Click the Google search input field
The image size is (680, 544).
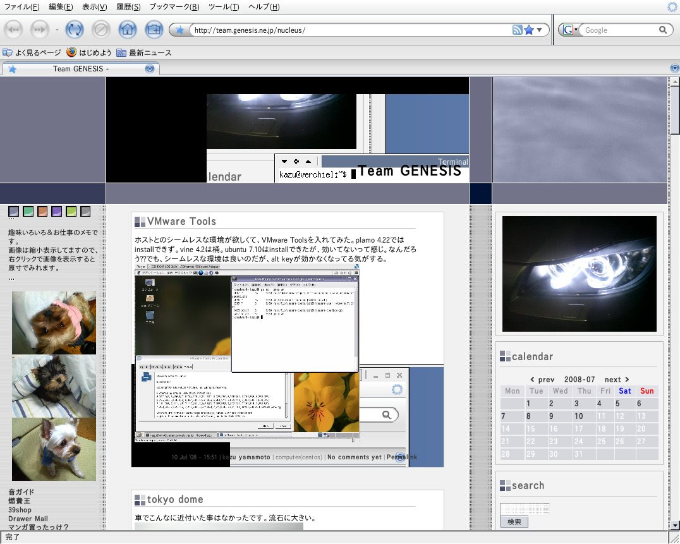[x=620, y=30]
